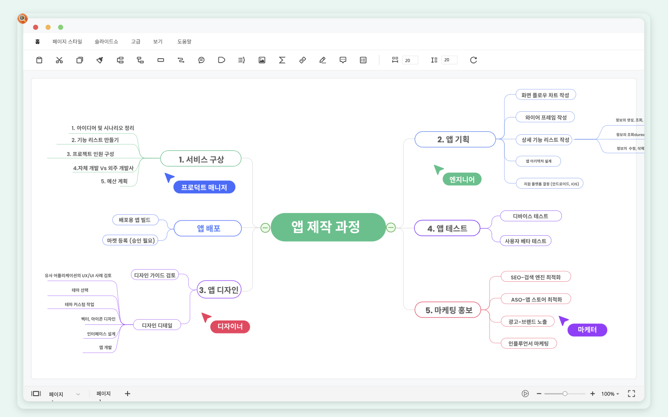The image size is (668, 417).
Task: Click the vertical spacing icon
Action: (x=434, y=60)
